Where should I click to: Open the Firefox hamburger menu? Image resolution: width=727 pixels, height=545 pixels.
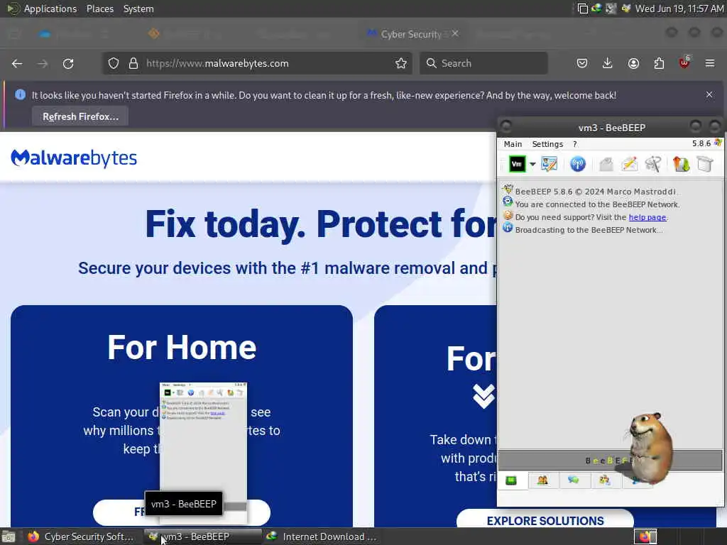coord(710,63)
